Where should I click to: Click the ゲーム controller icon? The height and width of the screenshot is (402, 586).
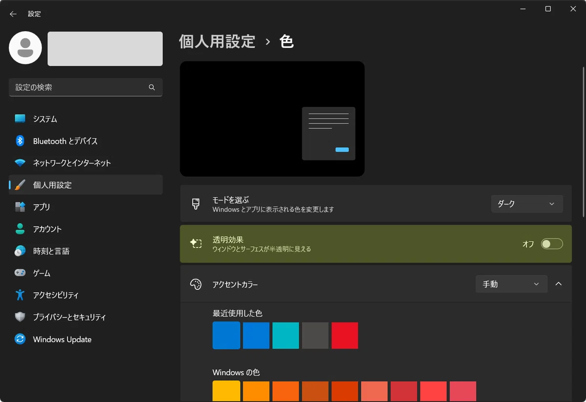[x=20, y=273]
